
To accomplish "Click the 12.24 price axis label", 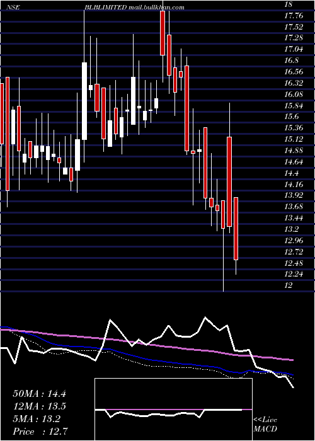I will [294, 274].
